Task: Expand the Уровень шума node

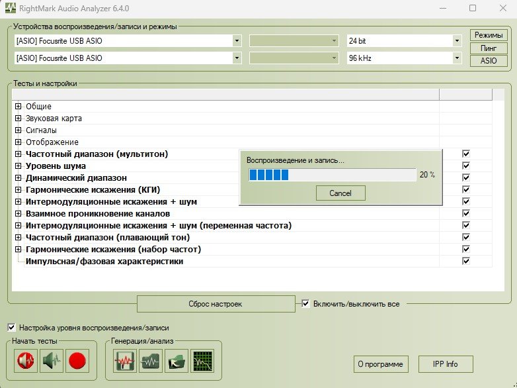Action: click(x=18, y=166)
